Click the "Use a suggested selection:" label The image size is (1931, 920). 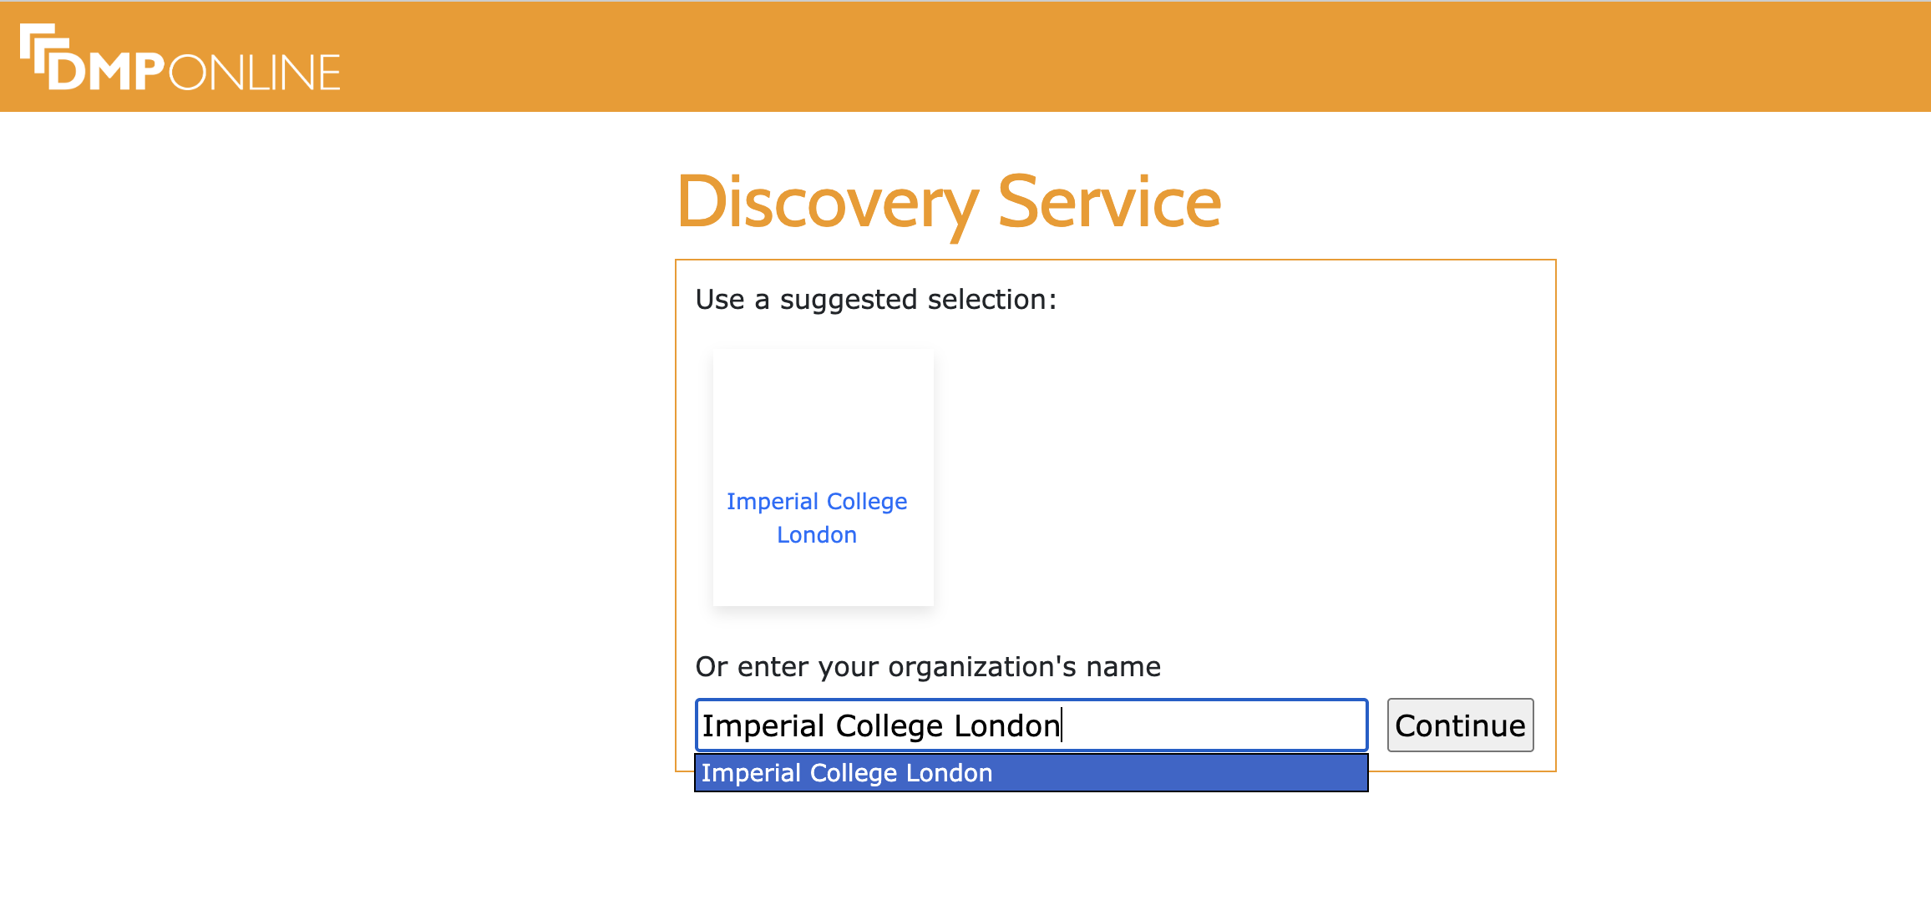[875, 300]
